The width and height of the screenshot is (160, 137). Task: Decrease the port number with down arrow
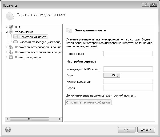[118, 76]
